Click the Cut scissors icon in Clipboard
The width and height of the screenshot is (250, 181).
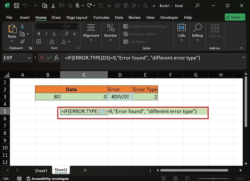(22, 27)
